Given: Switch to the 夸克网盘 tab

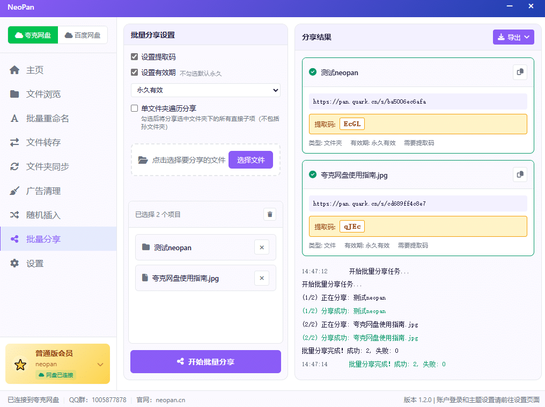Looking at the screenshot, I should pyautogui.click(x=33, y=35).
